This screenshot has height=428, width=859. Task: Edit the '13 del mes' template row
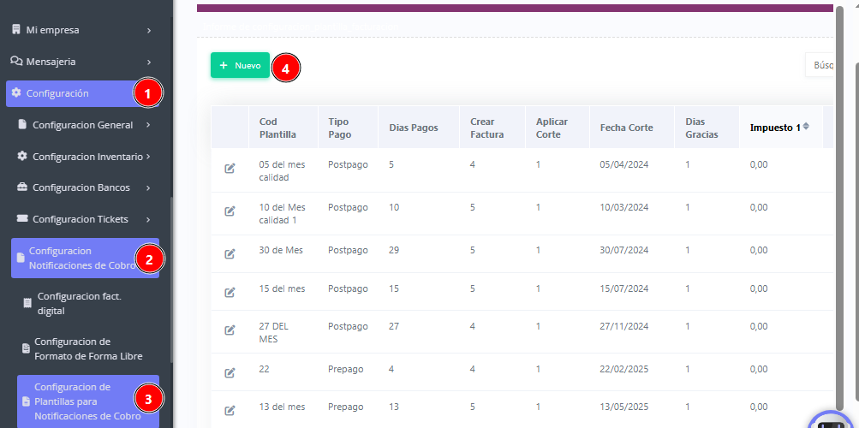tap(230, 411)
